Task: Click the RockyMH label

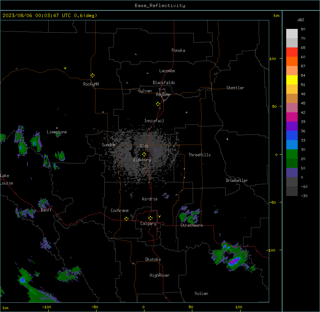Action: (91, 84)
